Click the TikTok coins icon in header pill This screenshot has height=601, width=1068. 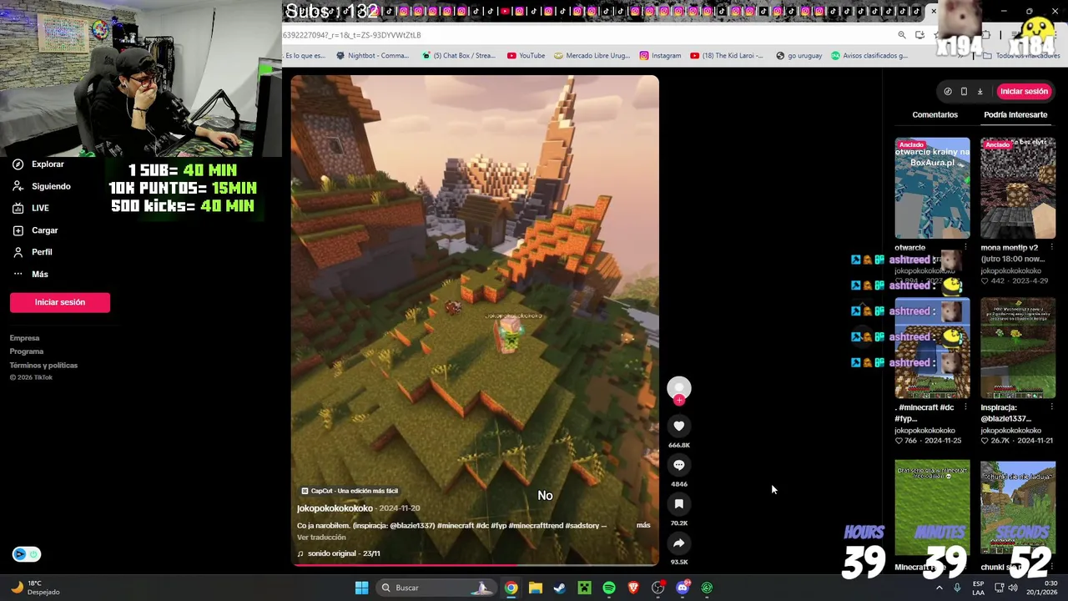(948, 91)
